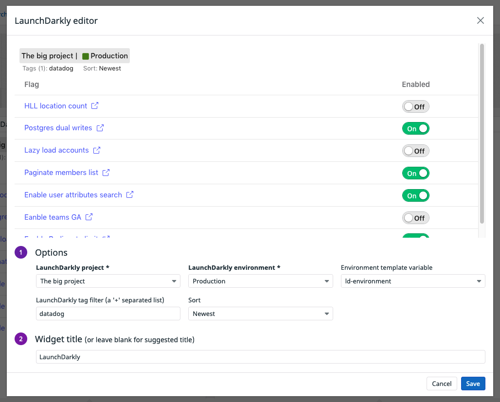
Task: Open Paginate members list external link icon
Action: pyautogui.click(x=106, y=173)
